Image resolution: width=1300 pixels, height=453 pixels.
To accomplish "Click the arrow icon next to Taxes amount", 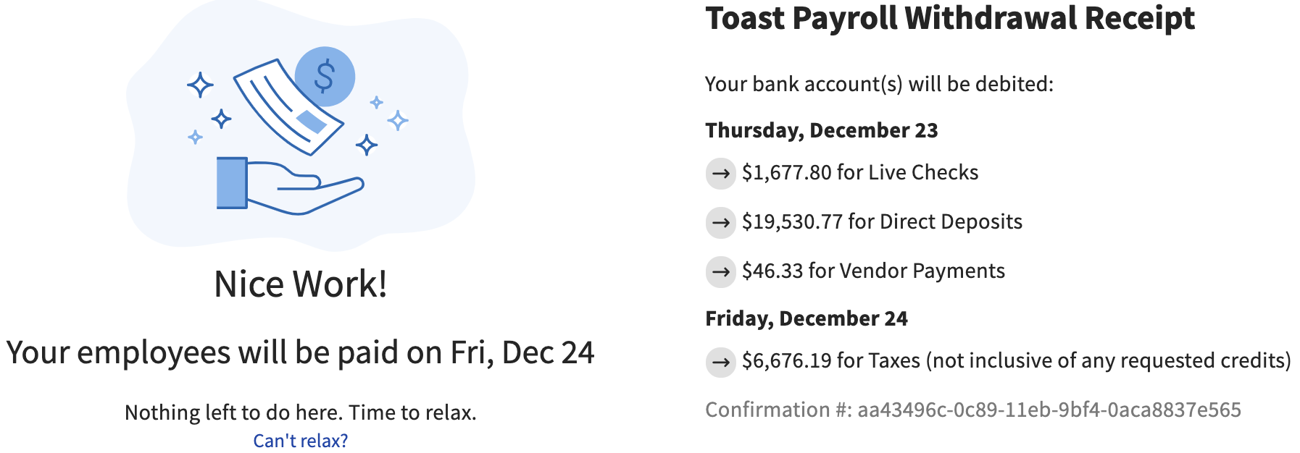I will [x=720, y=359].
